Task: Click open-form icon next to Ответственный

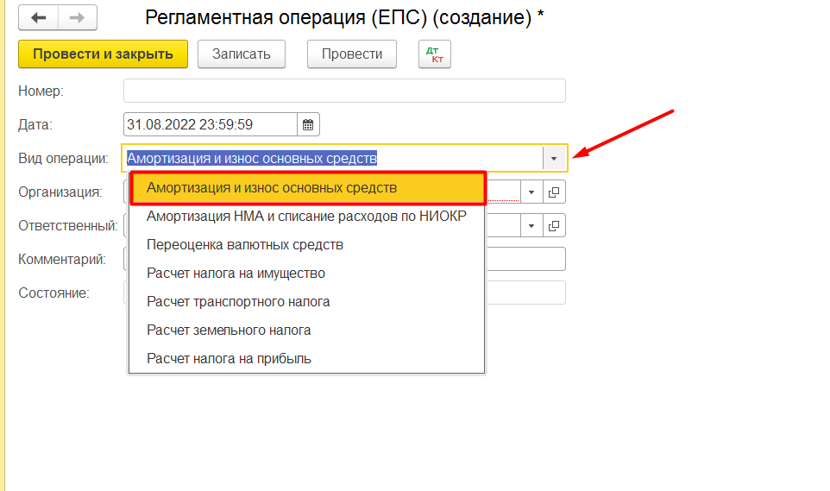Action: [554, 225]
